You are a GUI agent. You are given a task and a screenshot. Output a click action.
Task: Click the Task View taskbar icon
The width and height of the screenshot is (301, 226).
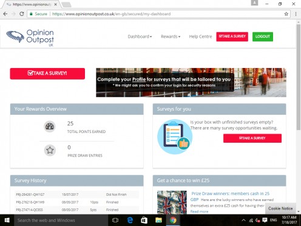115,220
